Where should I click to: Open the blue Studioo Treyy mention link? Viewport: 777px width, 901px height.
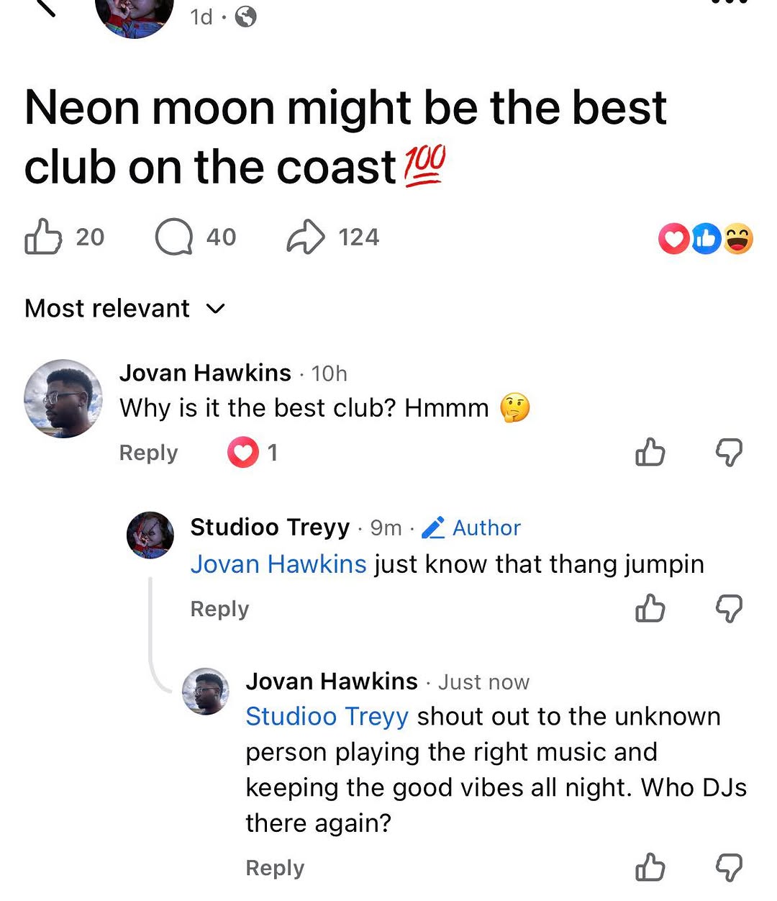327,717
